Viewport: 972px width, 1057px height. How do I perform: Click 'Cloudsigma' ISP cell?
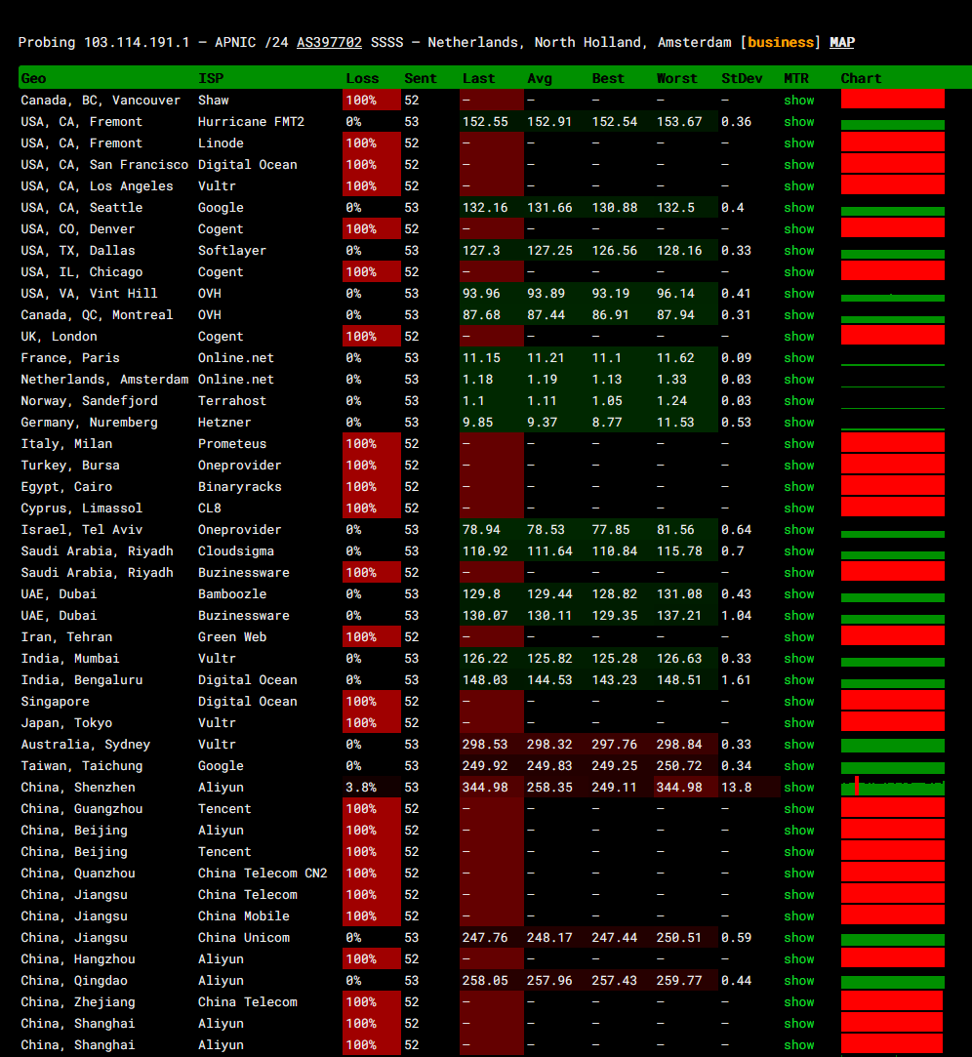(x=236, y=551)
